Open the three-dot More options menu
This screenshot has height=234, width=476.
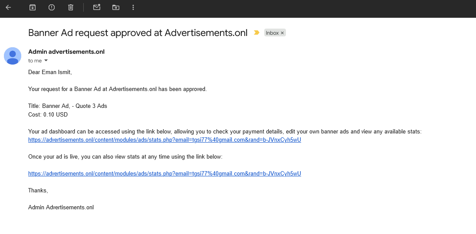point(133,7)
